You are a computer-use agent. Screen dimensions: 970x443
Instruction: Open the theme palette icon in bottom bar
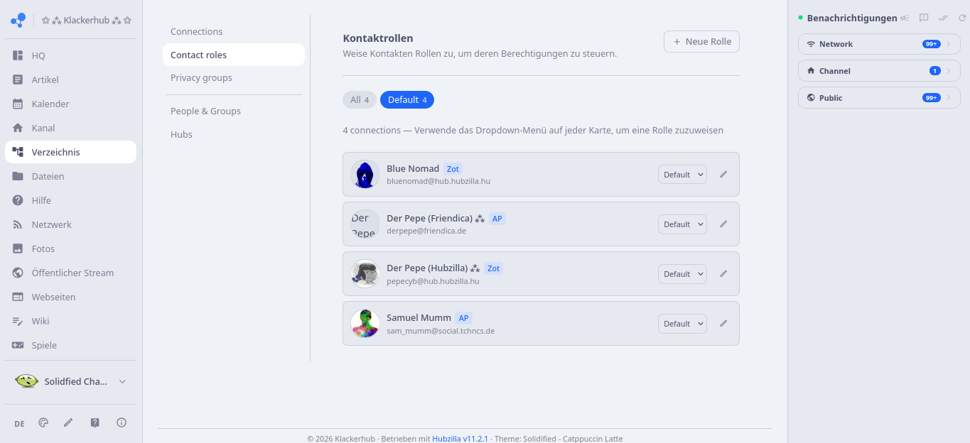coord(43,422)
